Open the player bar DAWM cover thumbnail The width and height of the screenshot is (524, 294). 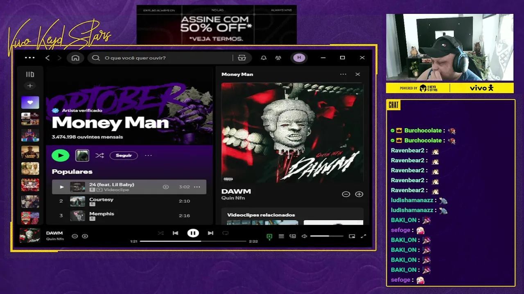pyautogui.click(x=30, y=236)
